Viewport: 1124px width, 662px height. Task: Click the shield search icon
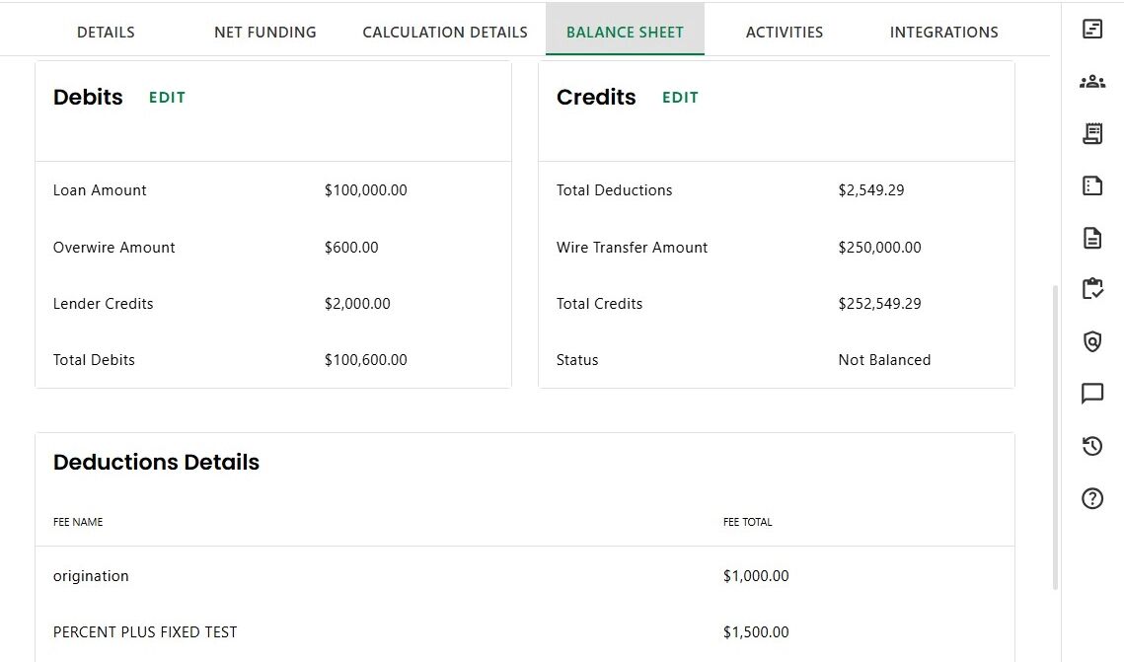point(1091,341)
